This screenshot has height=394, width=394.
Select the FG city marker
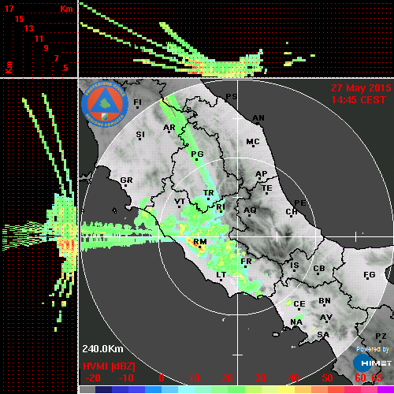(367, 278)
